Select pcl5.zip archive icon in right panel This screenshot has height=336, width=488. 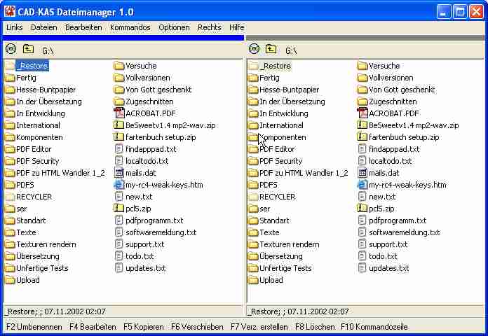pyautogui.click(x=362, y=209)
